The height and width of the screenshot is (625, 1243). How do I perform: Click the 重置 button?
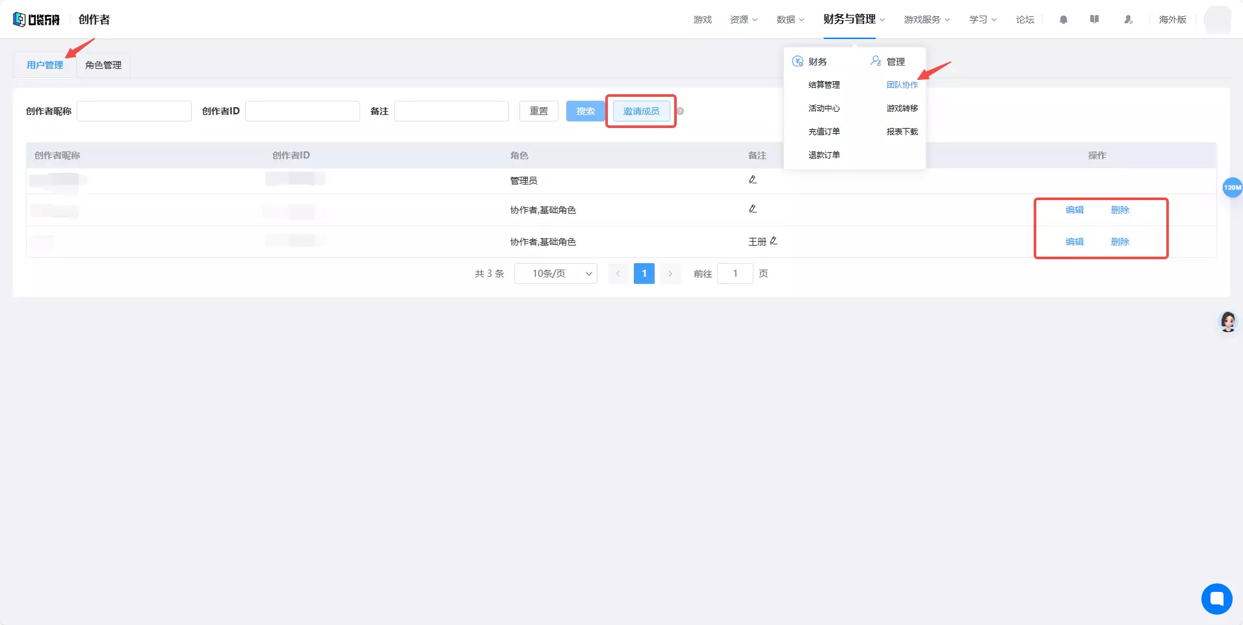point(539,111)
